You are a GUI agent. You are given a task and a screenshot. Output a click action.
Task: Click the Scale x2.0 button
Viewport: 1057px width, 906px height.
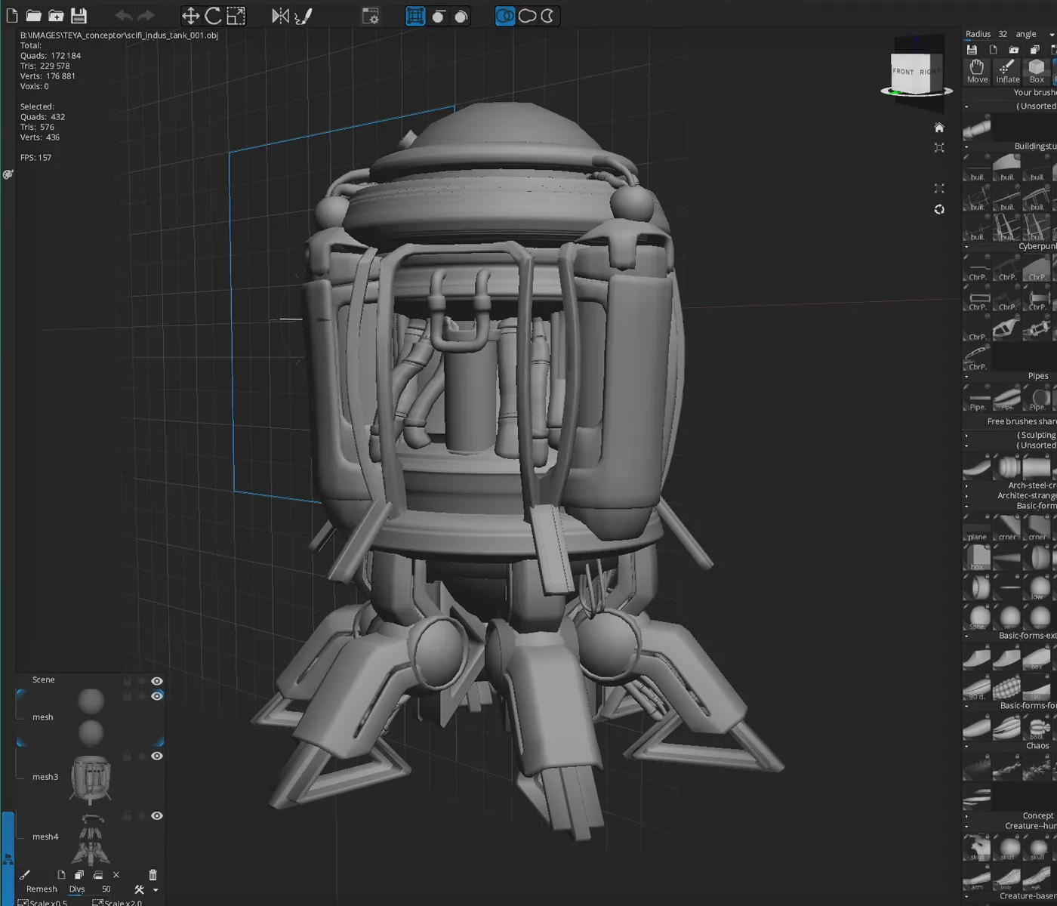tap(117, 902)
